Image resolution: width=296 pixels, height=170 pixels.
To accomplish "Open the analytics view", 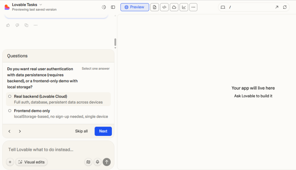I will (x=184, y=7).
